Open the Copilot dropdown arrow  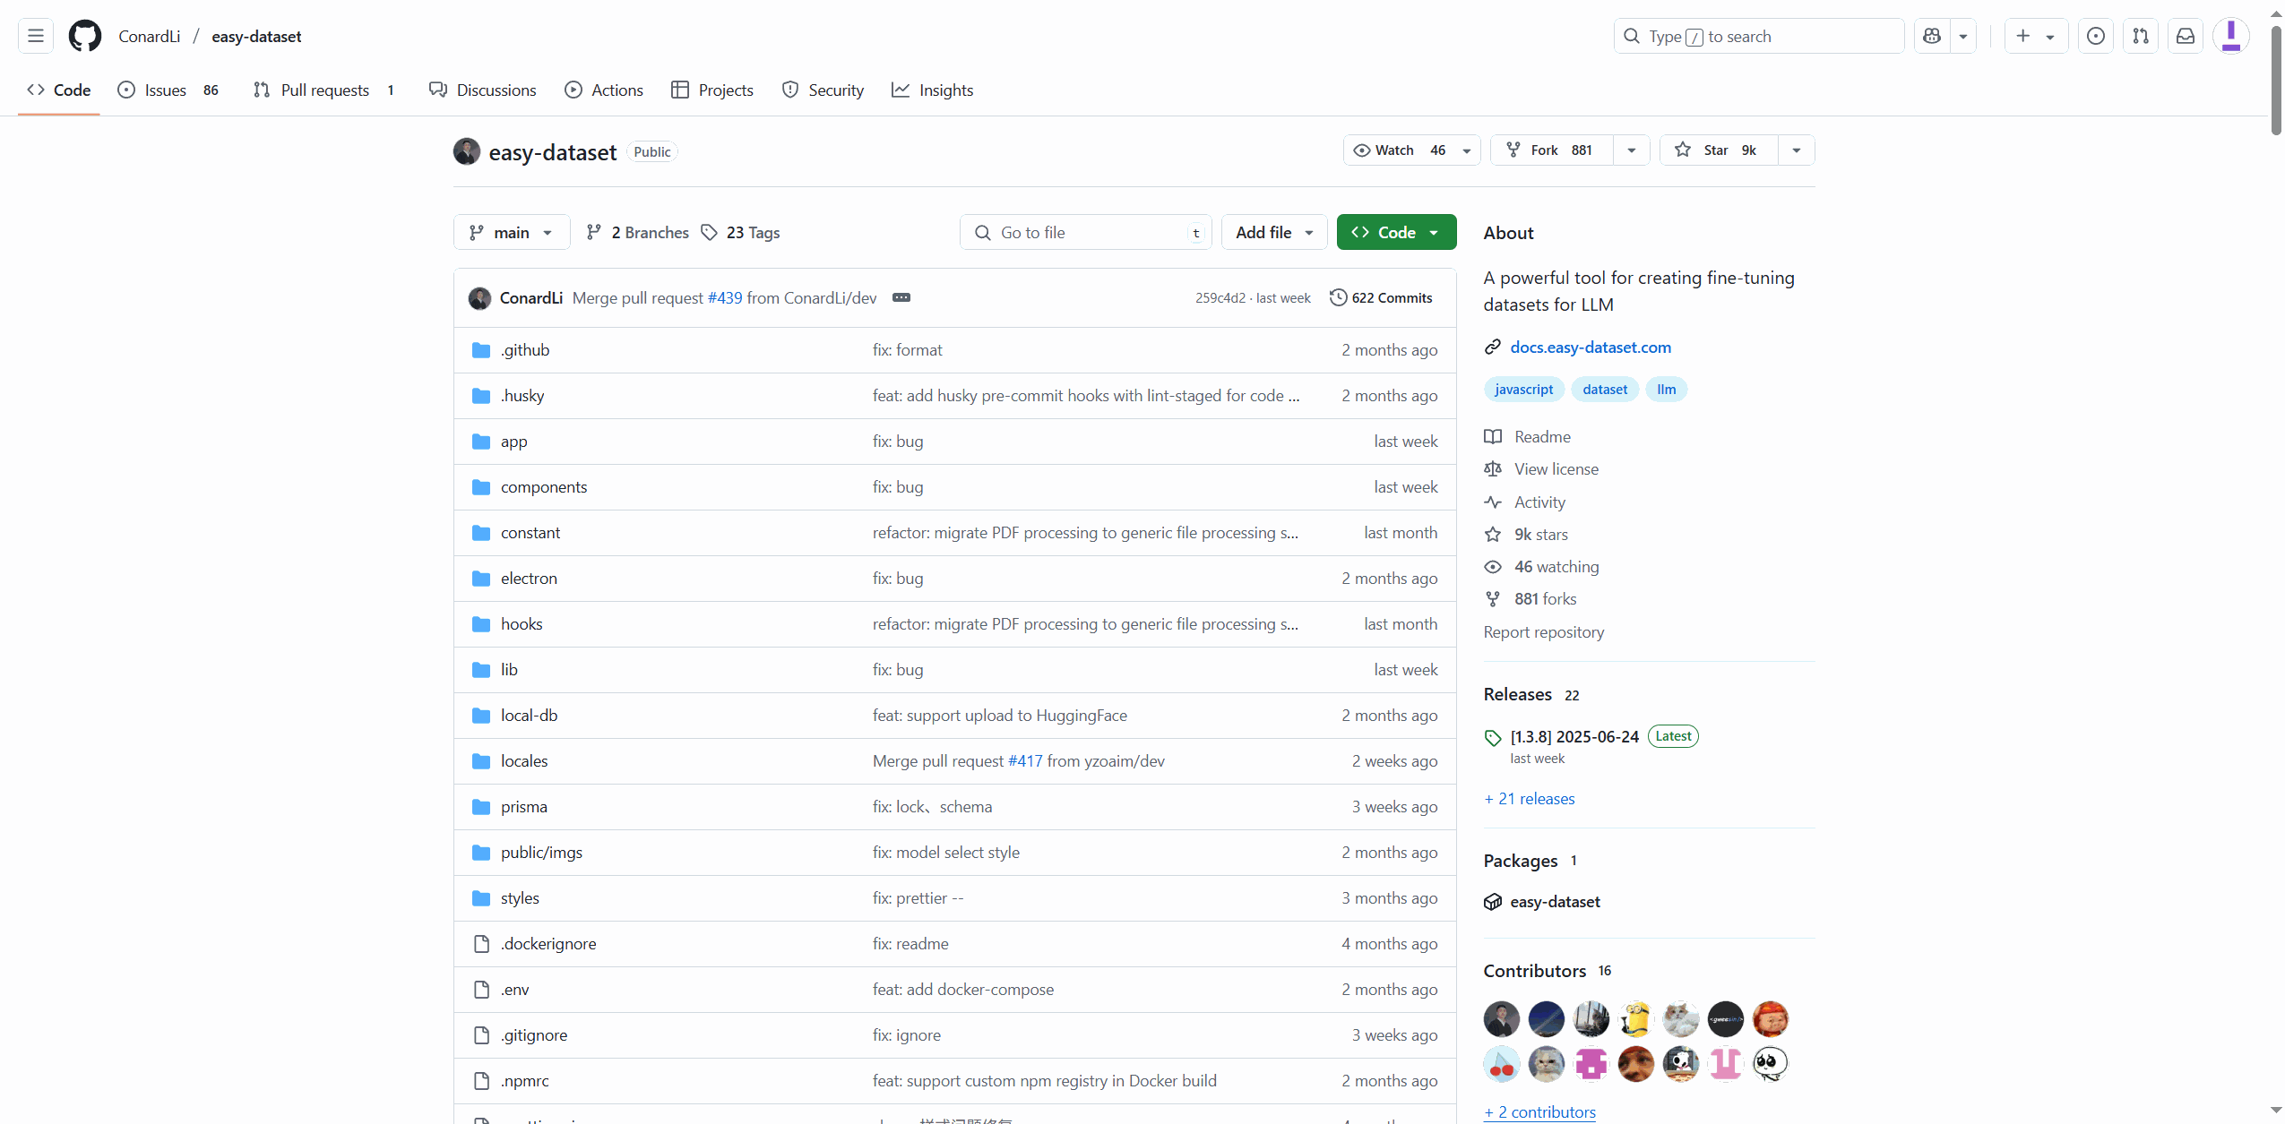pyautogui.click(x=1963, y=36)
